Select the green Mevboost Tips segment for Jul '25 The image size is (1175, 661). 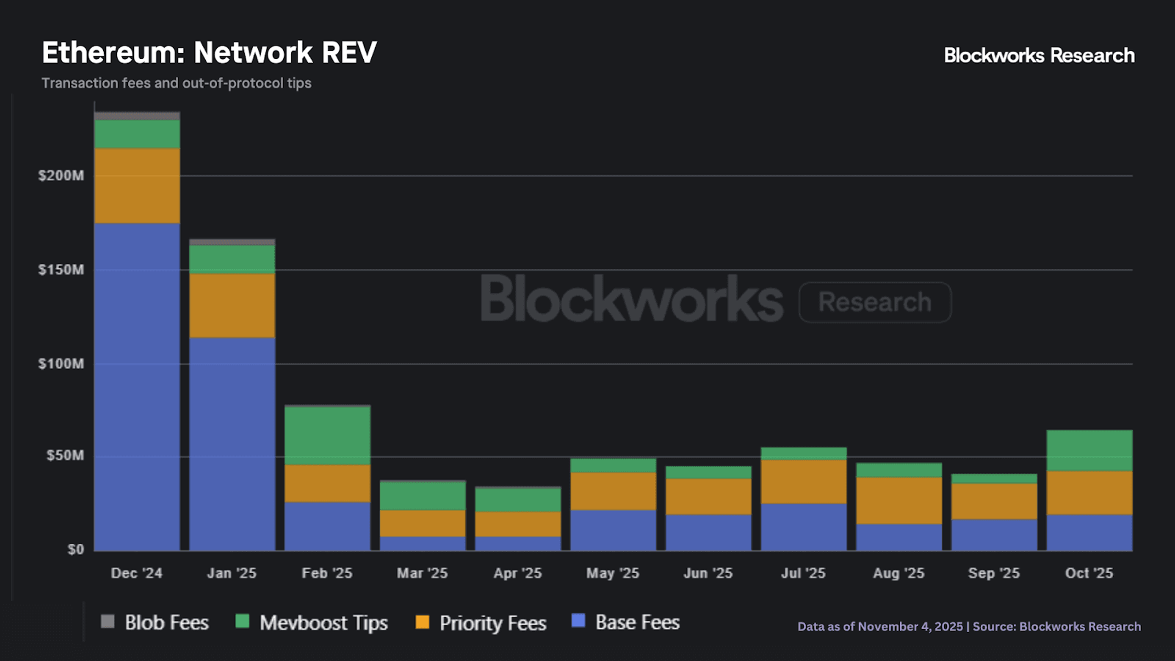point(804,454)
